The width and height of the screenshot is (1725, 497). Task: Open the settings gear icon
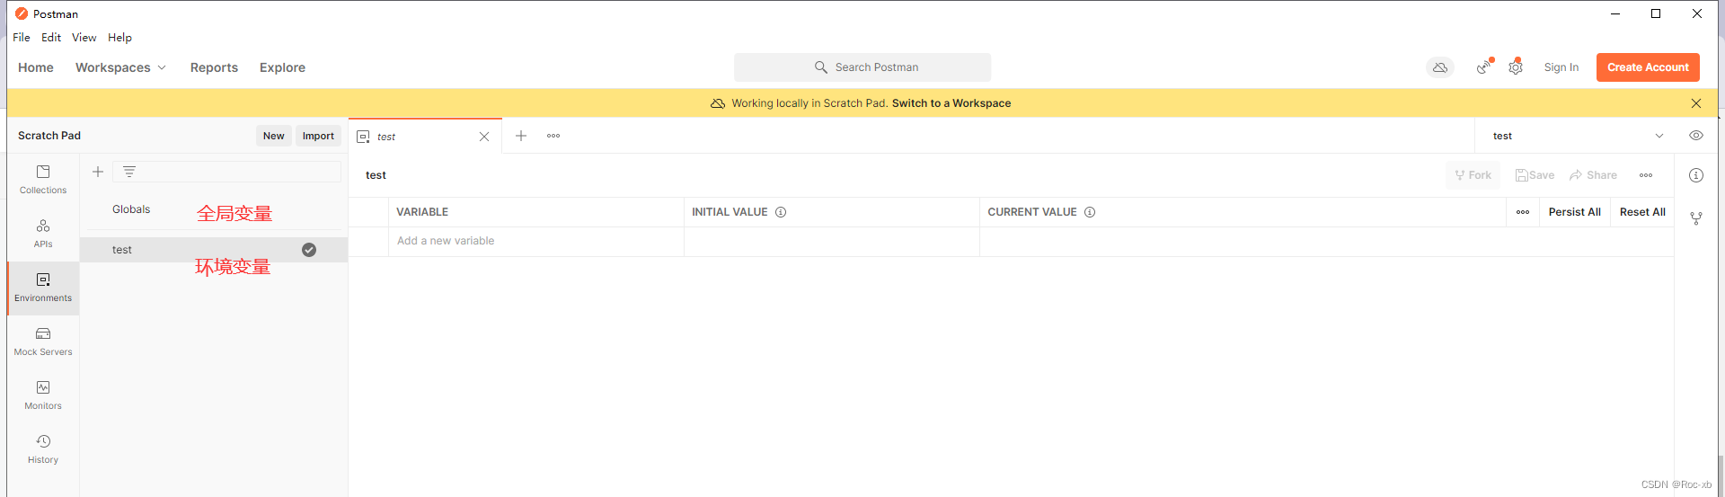coord(1516,67)
